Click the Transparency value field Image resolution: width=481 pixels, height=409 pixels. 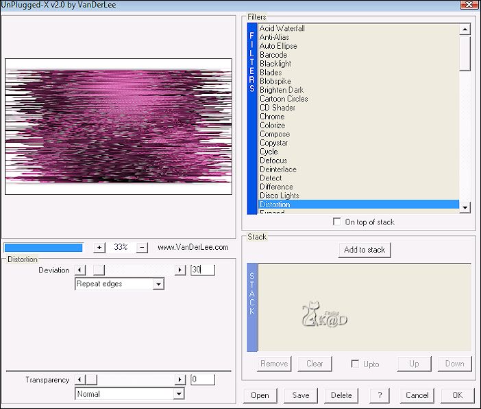tap(202, 379)
